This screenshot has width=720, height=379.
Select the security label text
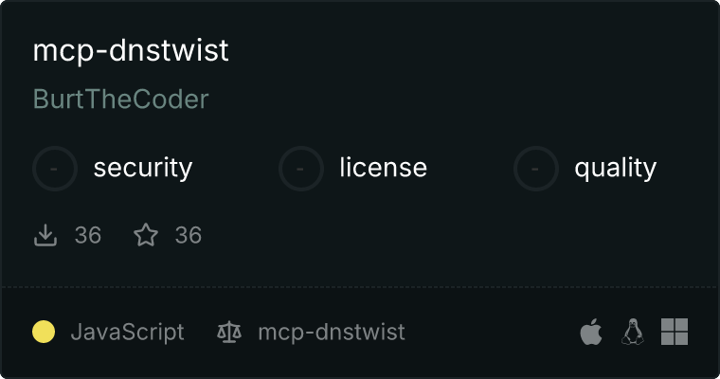point(143,168)
